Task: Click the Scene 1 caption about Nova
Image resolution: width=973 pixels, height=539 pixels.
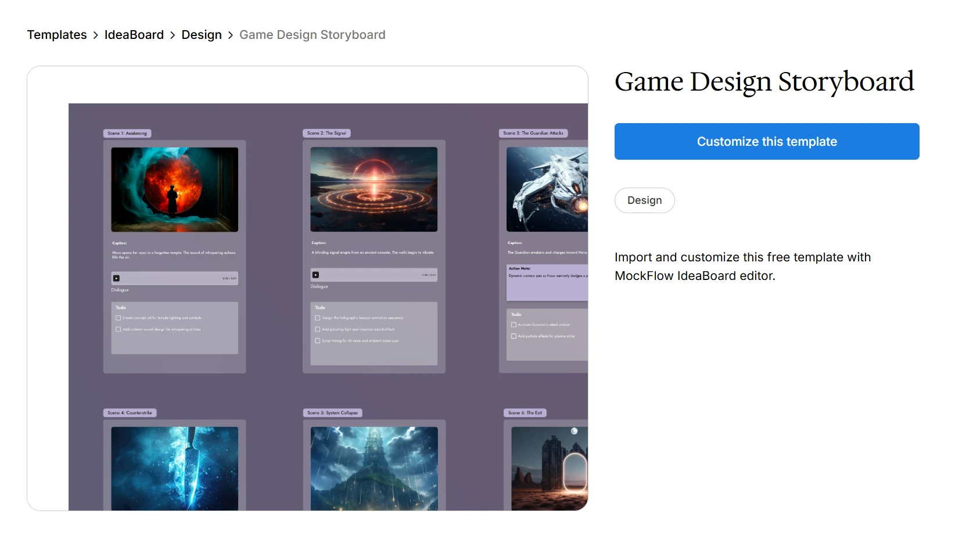Action: [x=174, y=255]
